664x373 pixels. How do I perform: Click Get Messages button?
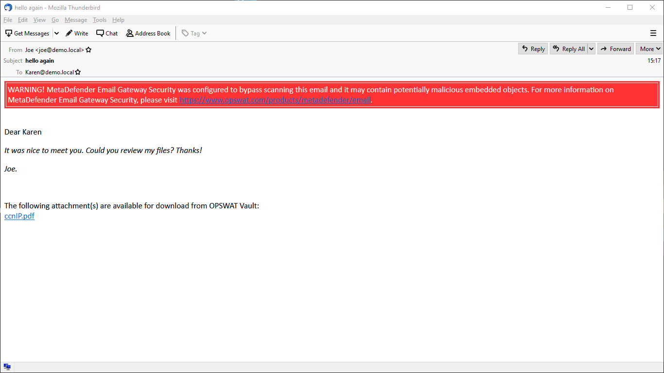click(x=27, y=33)
